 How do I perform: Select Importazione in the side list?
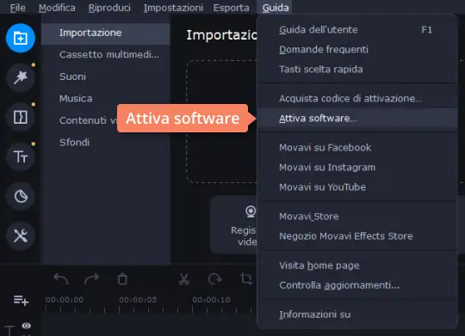pyautogui.click(x=106, y=33)
